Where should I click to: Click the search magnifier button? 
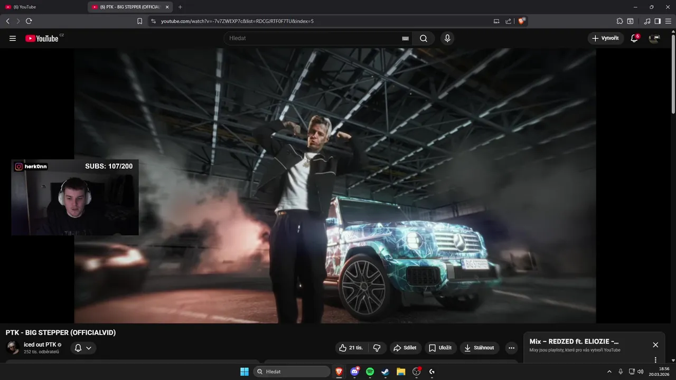pyautogui.click(x=424, y=39)
